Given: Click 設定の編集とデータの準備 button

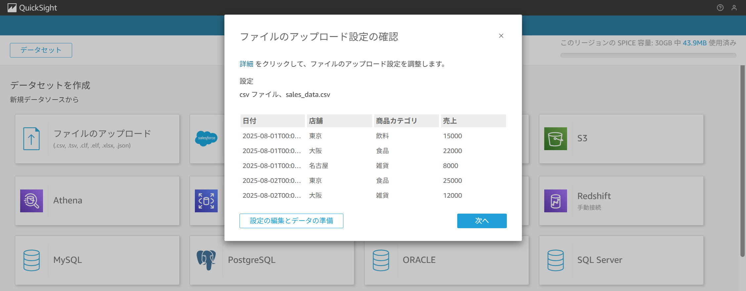Looking at the screenshot, I should [x=291, y=221].
